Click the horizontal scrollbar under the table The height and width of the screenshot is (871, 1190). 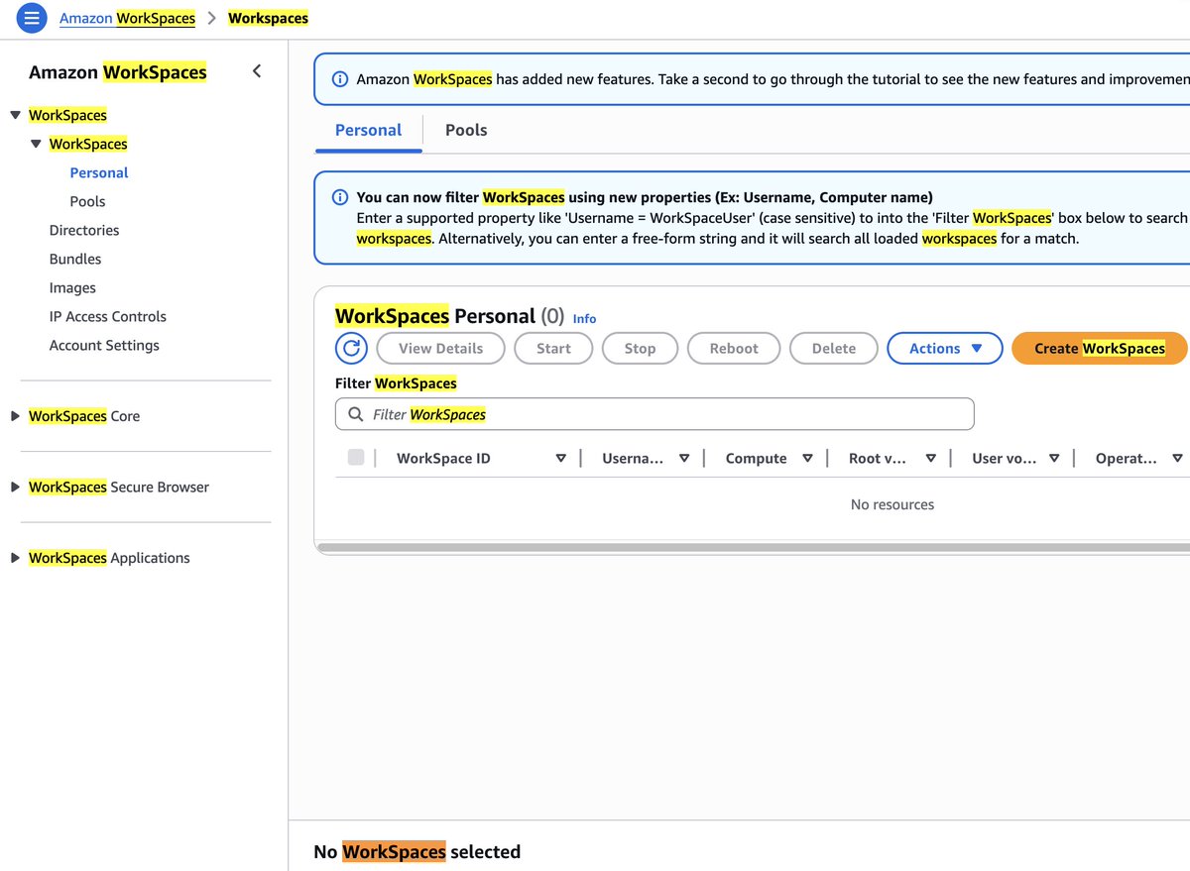click(754, 547)
